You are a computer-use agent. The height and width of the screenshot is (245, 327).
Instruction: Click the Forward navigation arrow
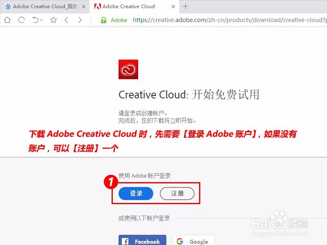pos(80,20)
